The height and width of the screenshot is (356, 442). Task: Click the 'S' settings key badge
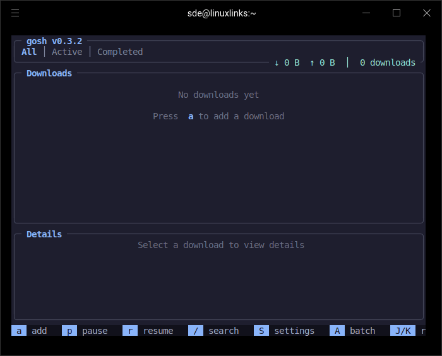point(261,331)
